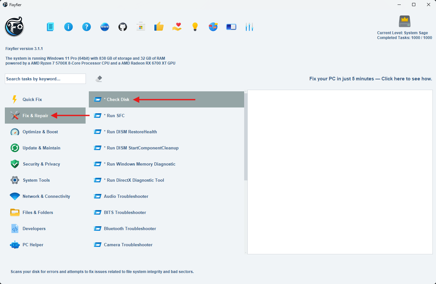Select the Run SFC task
The width and height of the screenshot is (436, 284).
[166, 116]
